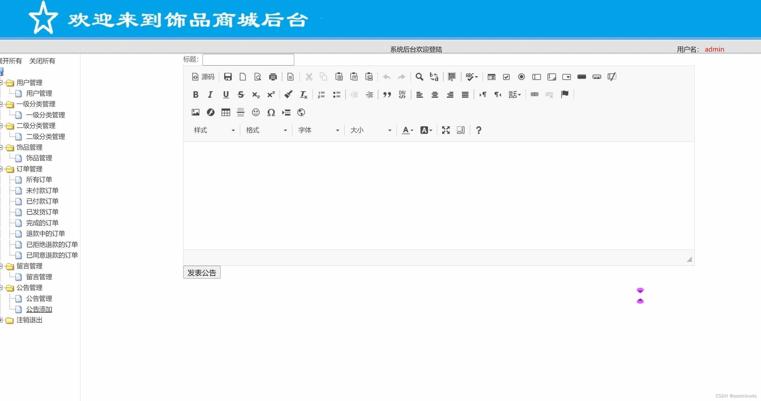Switch to Source view (源码)

point(203,77)
